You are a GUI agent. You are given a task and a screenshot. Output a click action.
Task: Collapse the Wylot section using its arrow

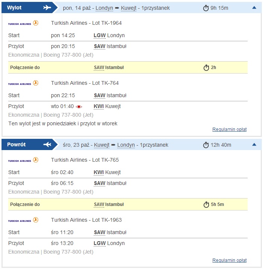(254, 8)
